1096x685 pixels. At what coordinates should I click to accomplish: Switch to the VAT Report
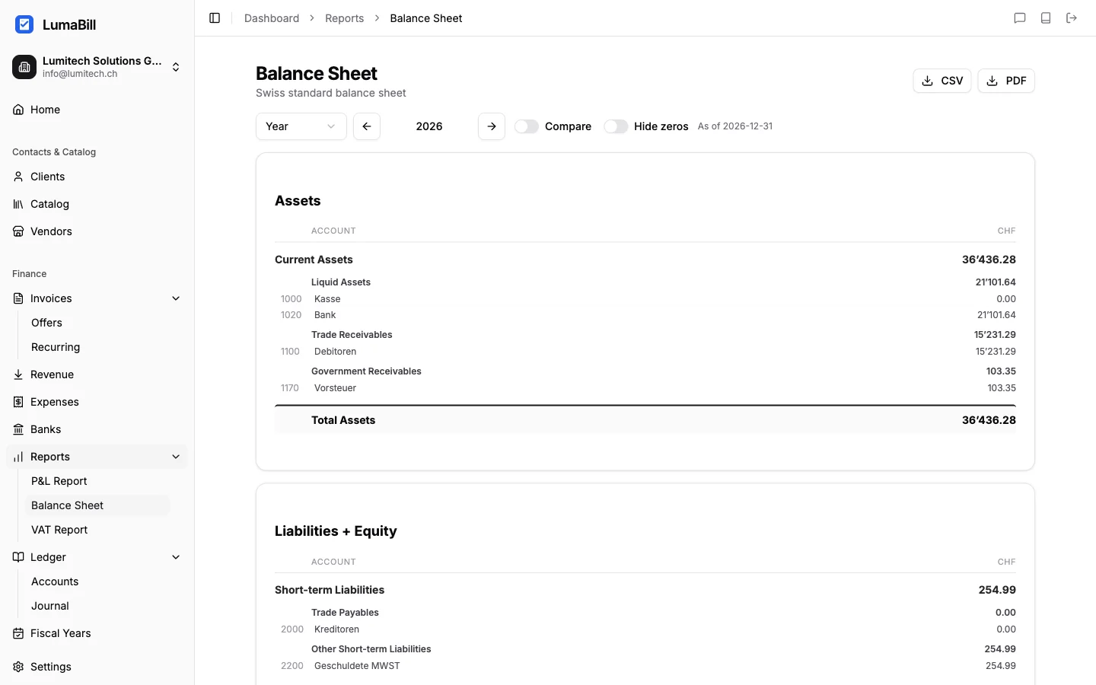point(59,529)
